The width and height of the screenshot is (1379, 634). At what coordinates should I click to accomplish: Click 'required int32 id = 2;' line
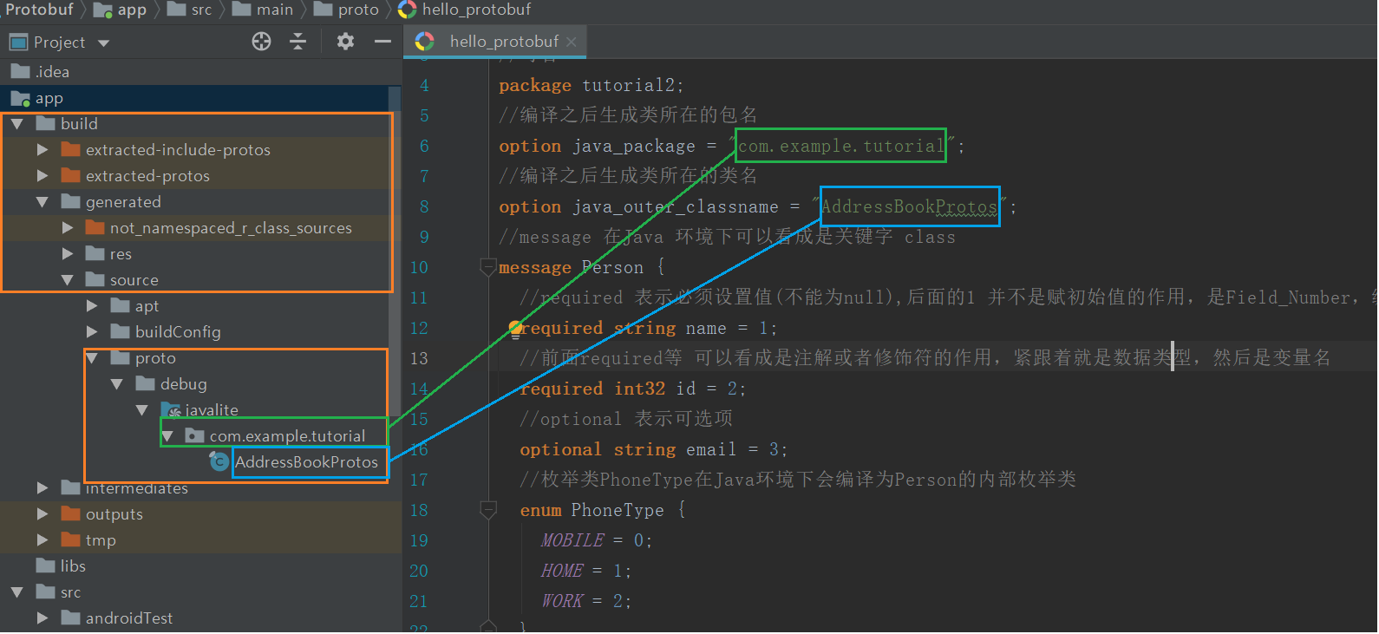(632, 389)
